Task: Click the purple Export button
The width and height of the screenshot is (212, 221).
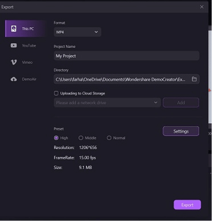Action: pos(187,205)
